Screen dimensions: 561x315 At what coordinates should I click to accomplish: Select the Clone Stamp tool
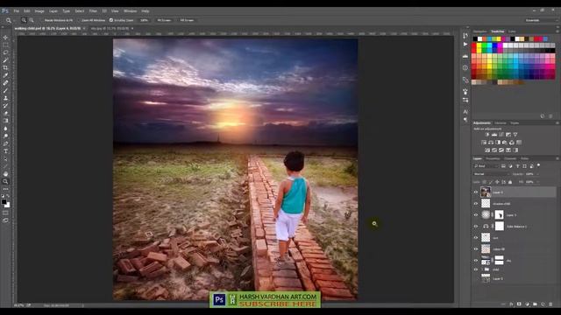tap(5, 98)
